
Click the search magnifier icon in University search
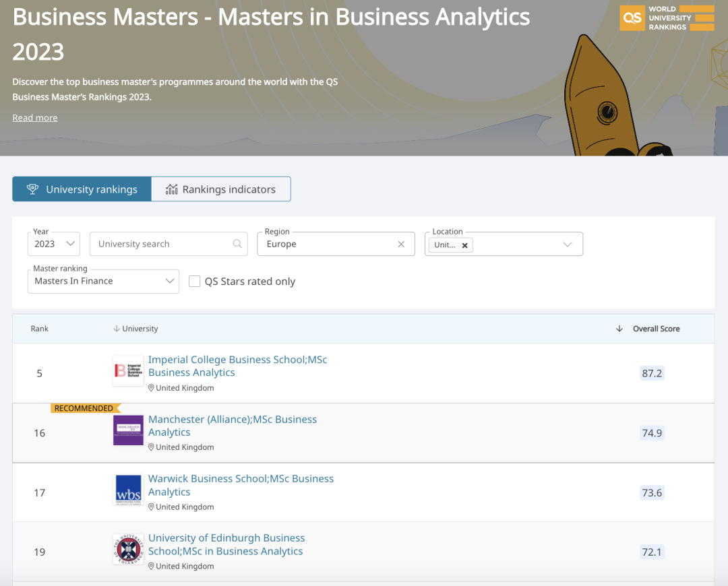tap(237, 244)
